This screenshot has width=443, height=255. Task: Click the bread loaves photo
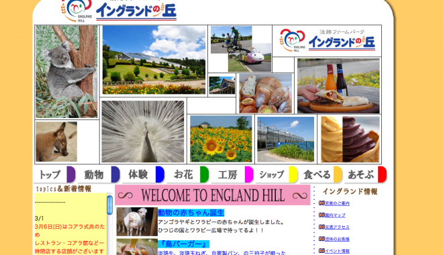[x=266, y=93]
